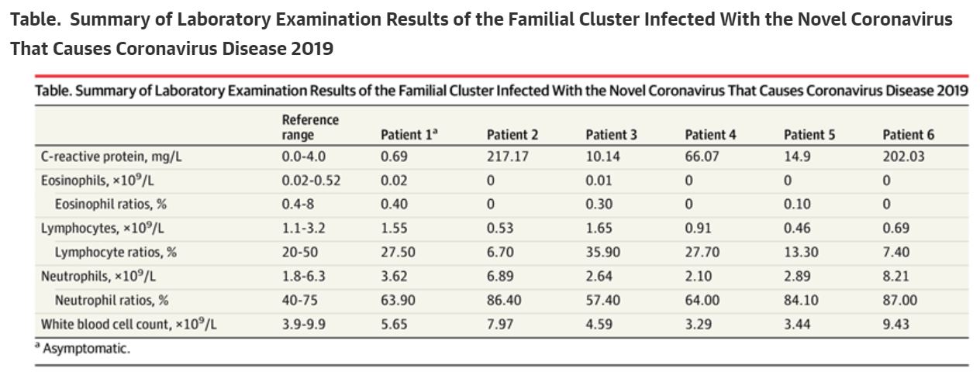The height and width of the screenshot is (382, 980).
Task: Select the Reference range column header
Action: click(310, 127)
